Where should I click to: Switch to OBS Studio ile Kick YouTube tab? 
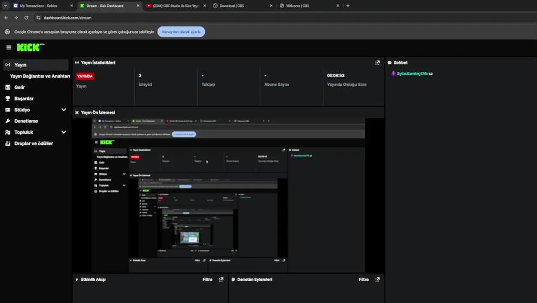pos(176,6)
